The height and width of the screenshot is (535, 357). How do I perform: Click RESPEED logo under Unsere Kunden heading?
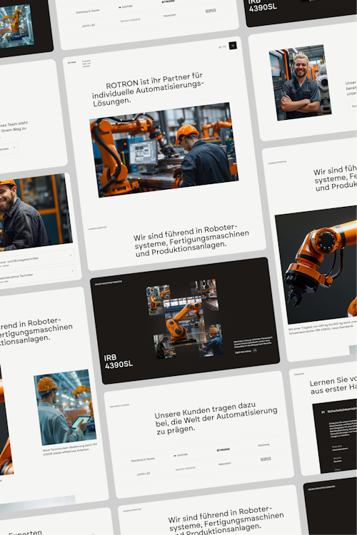pos(266,459)
